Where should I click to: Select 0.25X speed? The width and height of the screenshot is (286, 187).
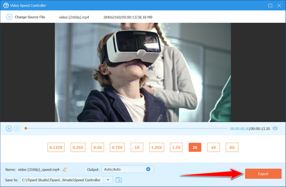click(78, 147)
